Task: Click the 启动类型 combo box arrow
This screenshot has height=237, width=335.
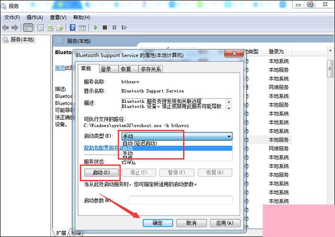Action: coord(229,136)
